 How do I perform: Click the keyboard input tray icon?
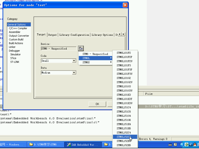click(170, 144)
